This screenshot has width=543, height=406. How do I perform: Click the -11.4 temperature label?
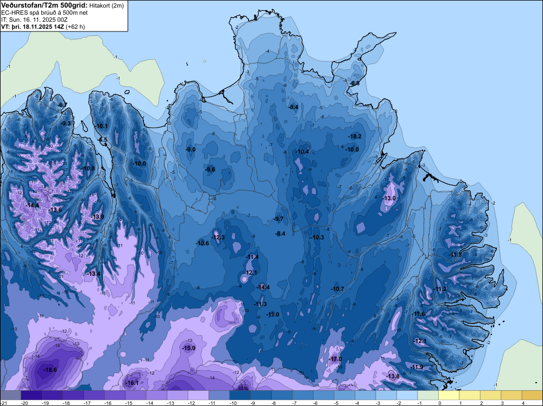(x=252, y=257)
